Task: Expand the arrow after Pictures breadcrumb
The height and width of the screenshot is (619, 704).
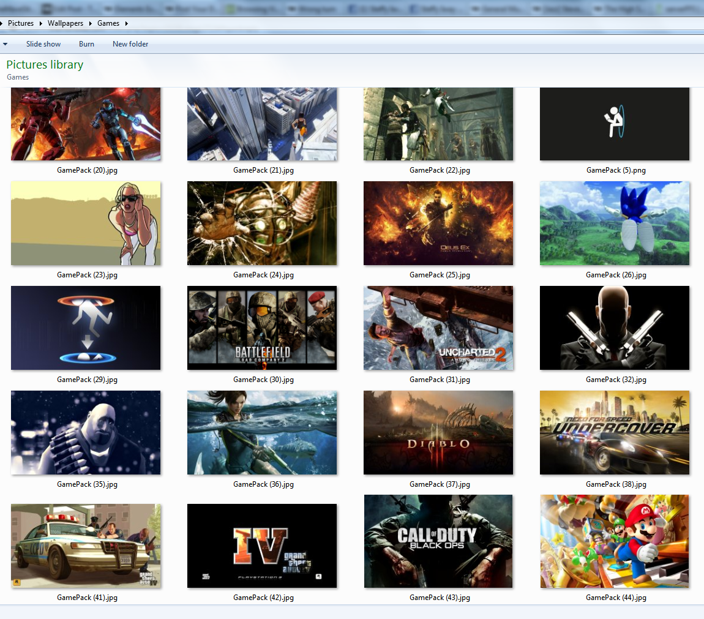Action: pyautogui.click(x=41, y=23)
